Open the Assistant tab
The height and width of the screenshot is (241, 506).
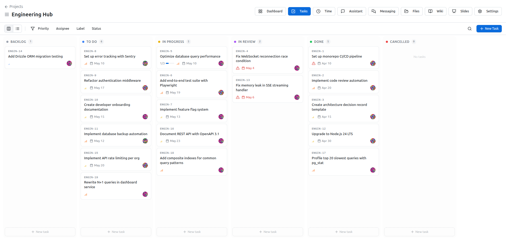352,11
